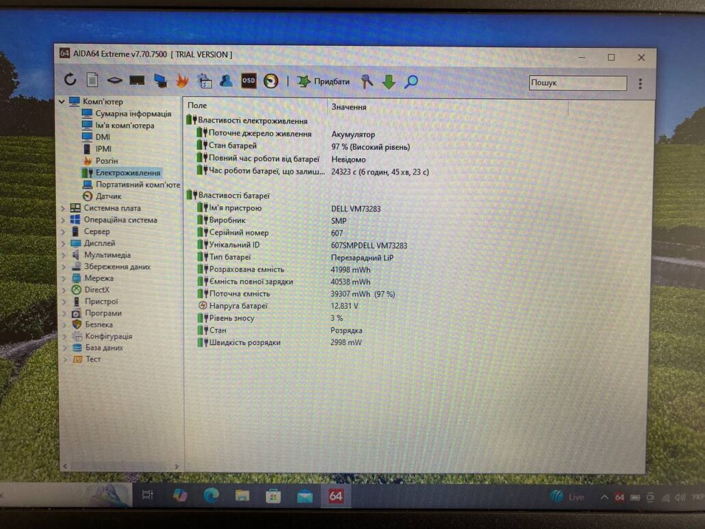Open File Explorer from the taskbar
This screenshot has width=705, height=529.
242,495
